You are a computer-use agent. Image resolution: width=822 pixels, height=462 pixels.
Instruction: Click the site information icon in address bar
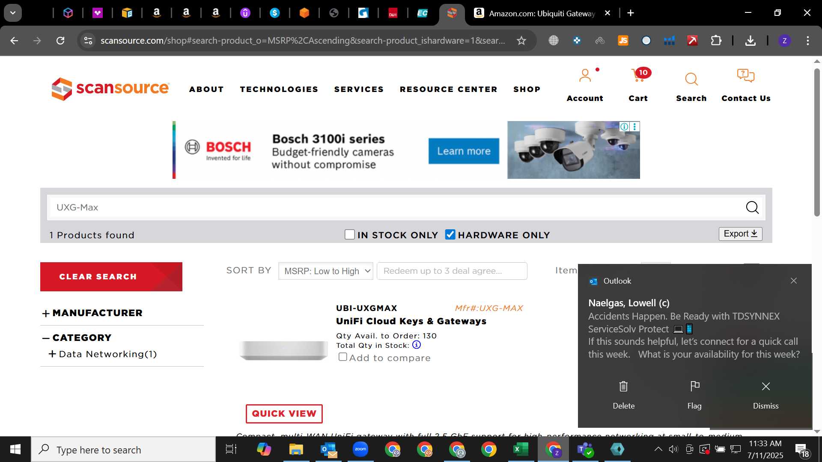click(x=88, y=41)
